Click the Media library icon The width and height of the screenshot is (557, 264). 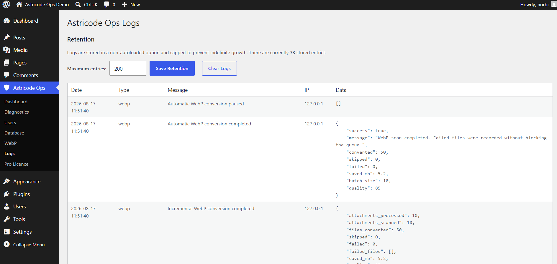(x=6, y=50)
